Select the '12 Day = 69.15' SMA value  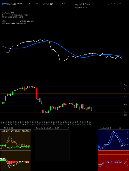tap(10, 5)
